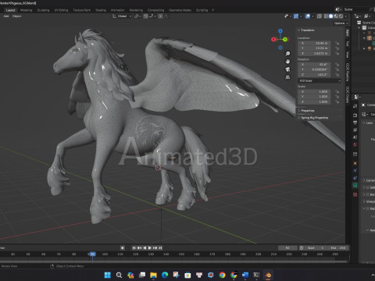Toggle use preview range clock icon
This screenshot has height=281, width=375.
point(302,248)
